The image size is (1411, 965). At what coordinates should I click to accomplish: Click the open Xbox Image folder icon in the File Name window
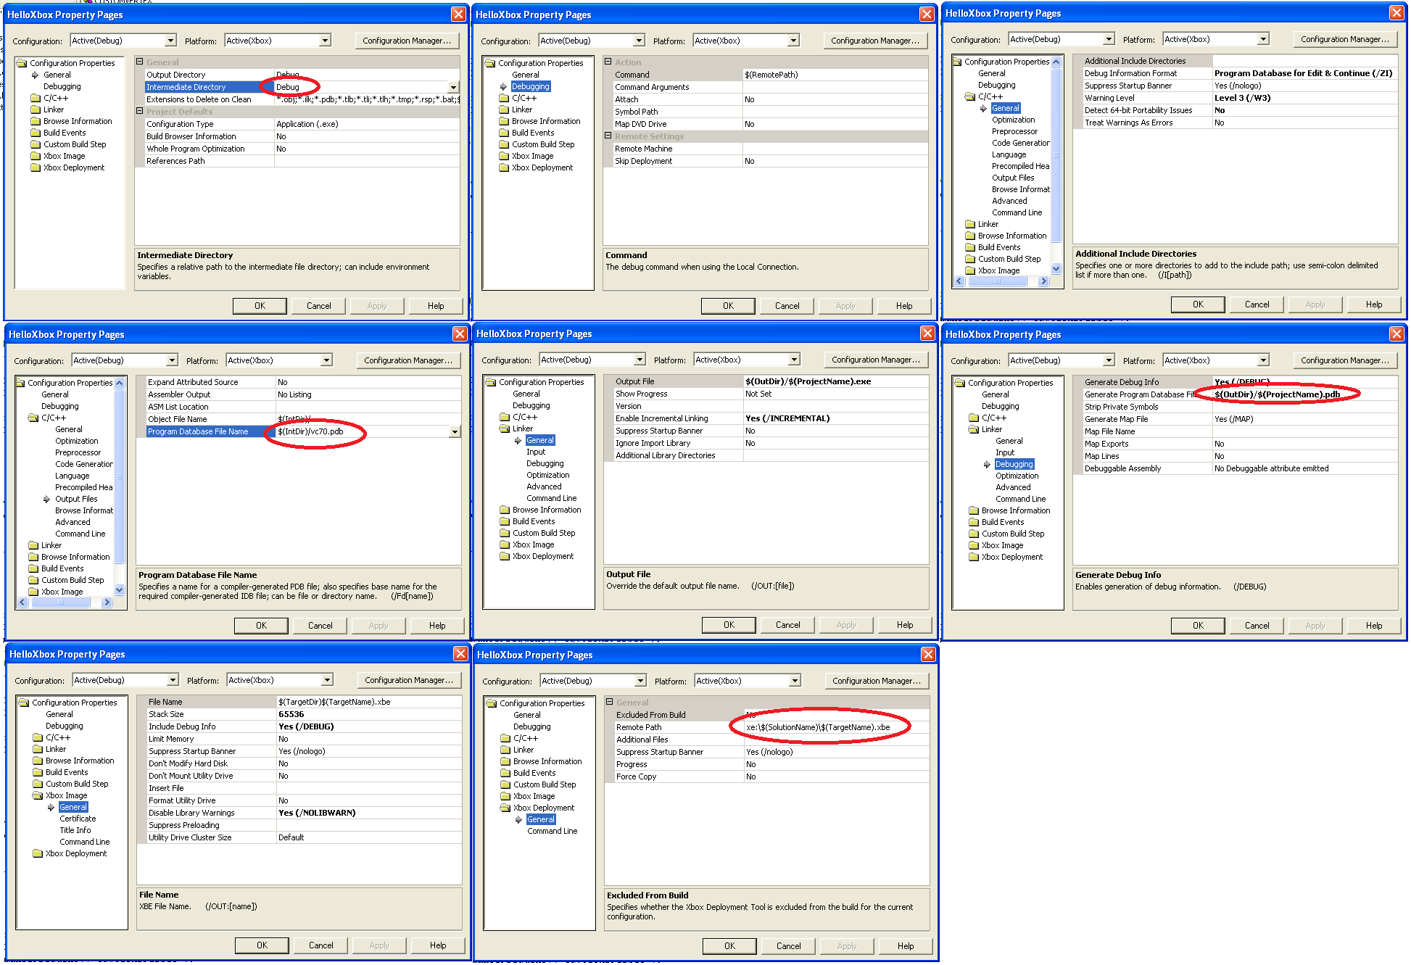click(38, 795)
